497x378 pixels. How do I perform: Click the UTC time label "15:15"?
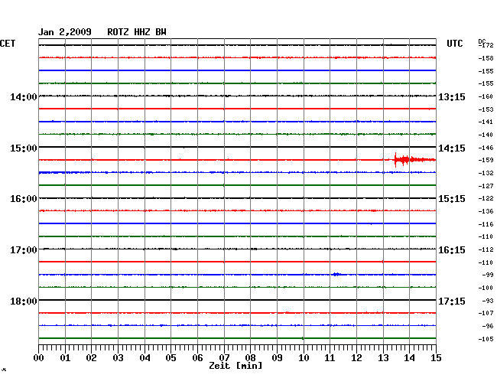click(x=452, y=199)
